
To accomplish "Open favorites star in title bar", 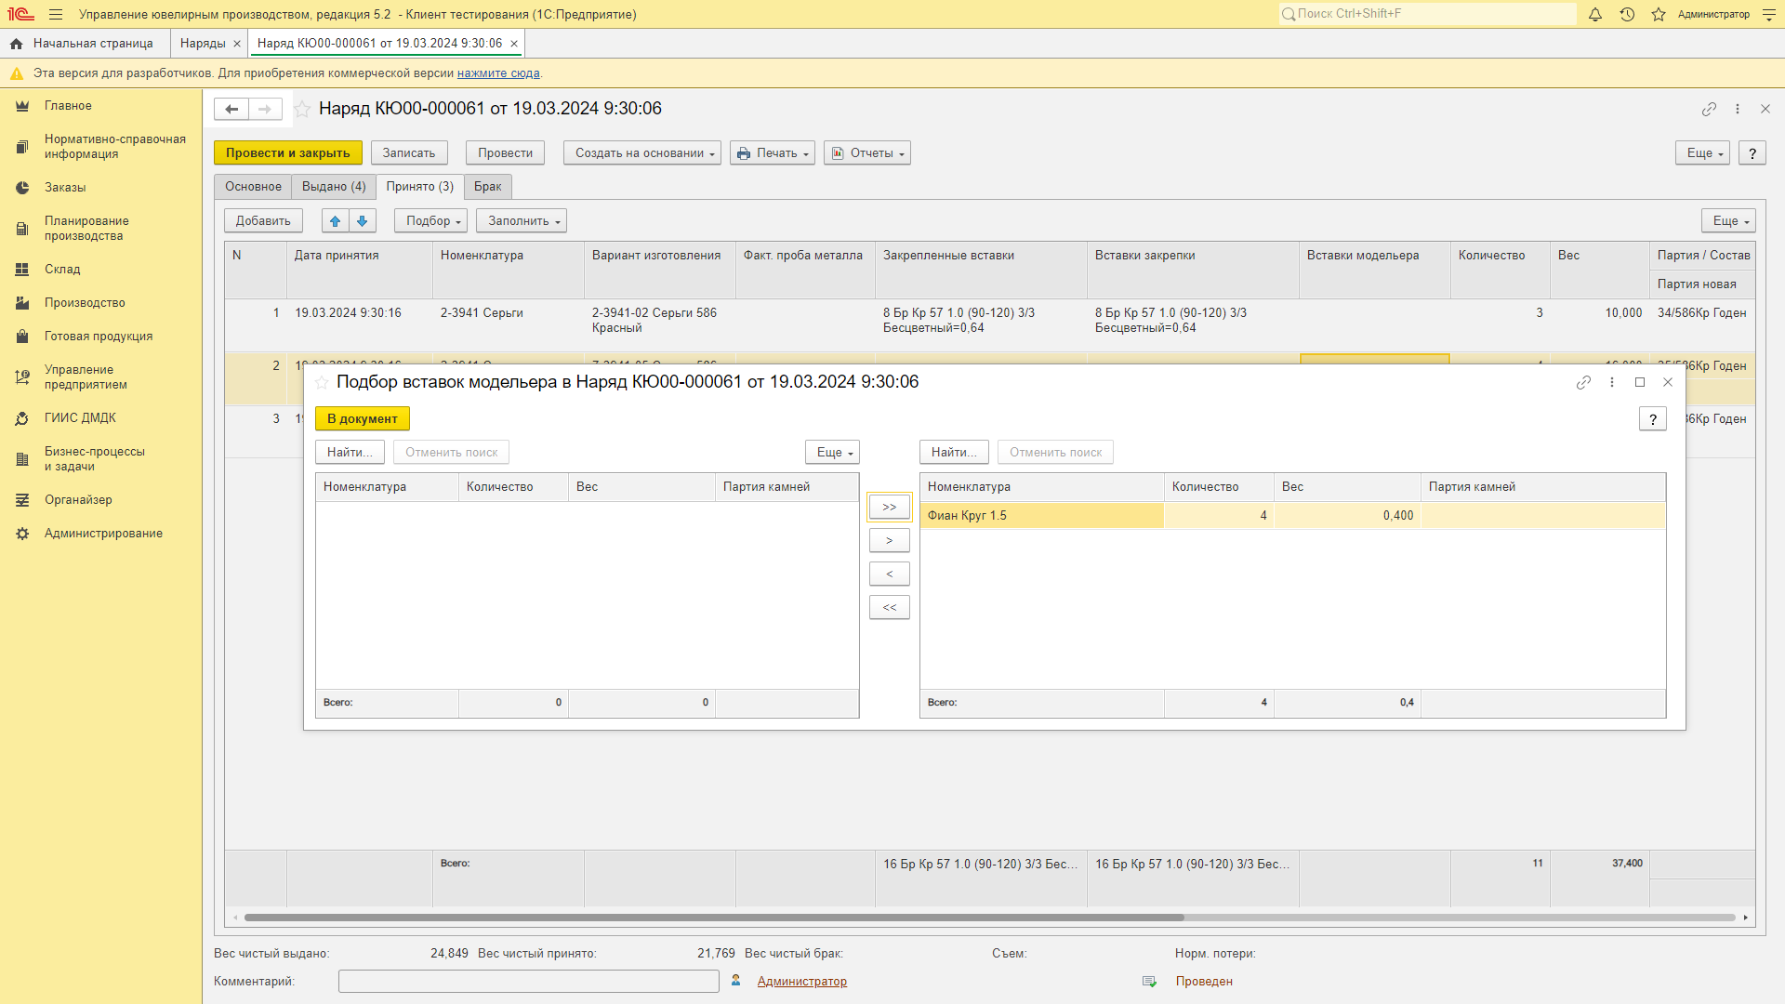I will 1659,15.
